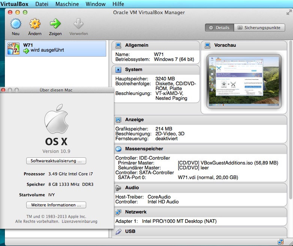Click the Neu new VM toolbar icon
This screenshot has width=293, height=246.
click(16, 24)
